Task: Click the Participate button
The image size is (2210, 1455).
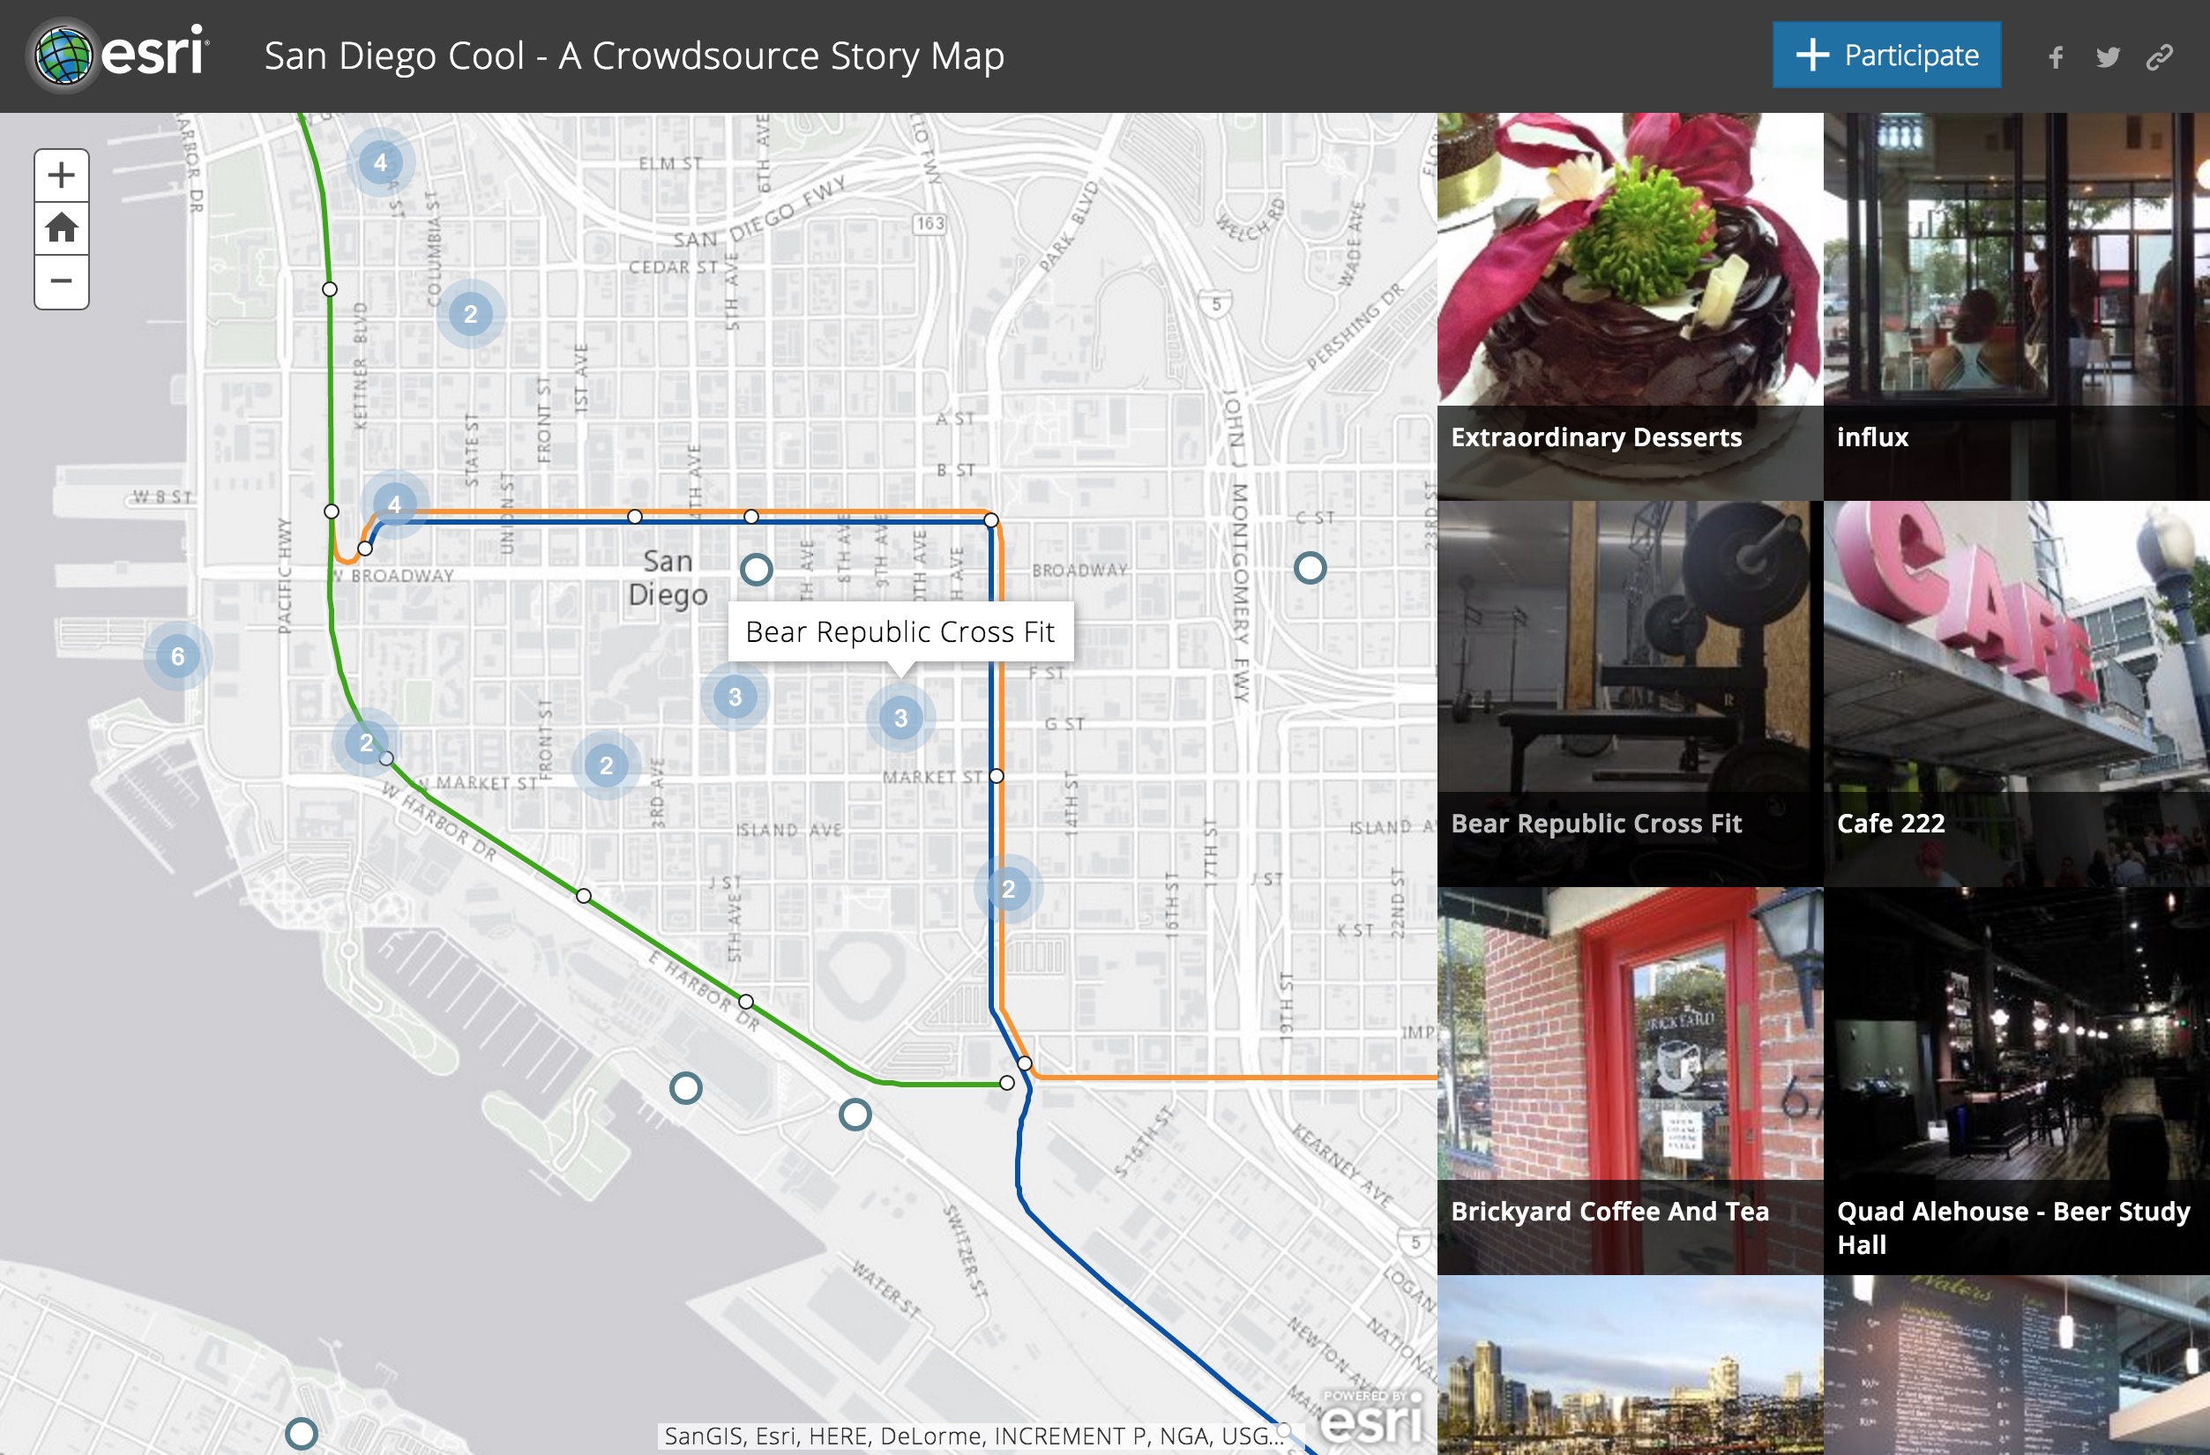Action: [1886, 56]
